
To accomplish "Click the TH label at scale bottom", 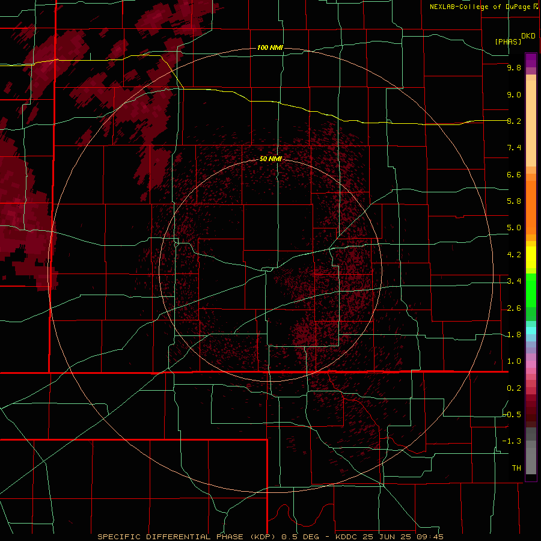I will coord(516,468).
